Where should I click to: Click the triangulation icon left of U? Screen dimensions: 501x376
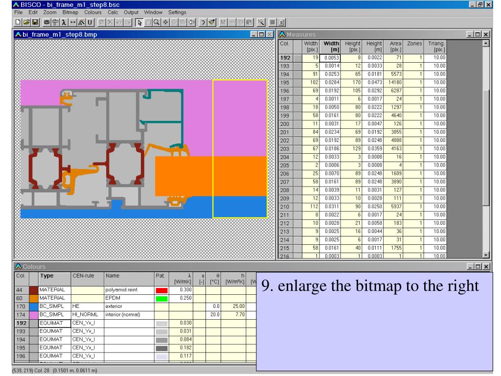coord(81,23)
